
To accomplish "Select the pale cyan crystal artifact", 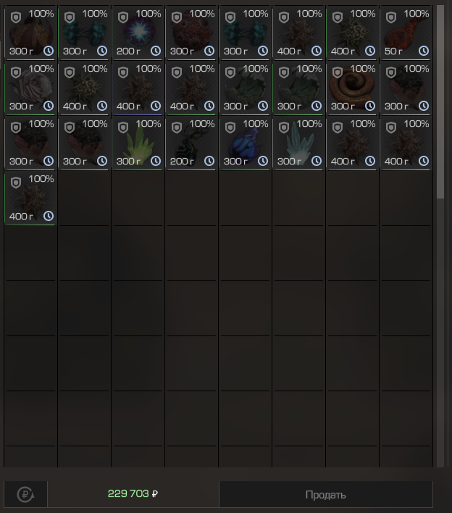I will coord(299,143).
